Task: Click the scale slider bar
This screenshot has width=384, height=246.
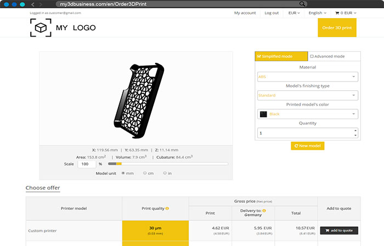Action: click(168, 164)
